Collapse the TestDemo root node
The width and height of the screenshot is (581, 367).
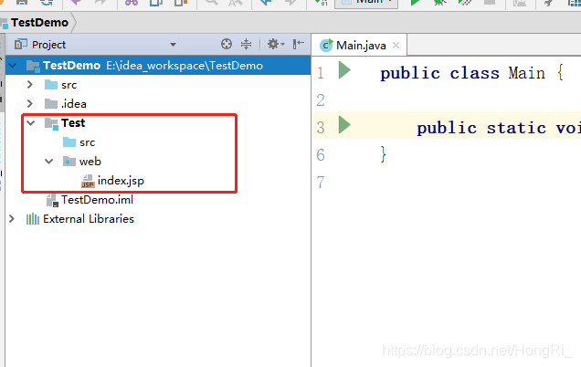[x=13, y=66]
